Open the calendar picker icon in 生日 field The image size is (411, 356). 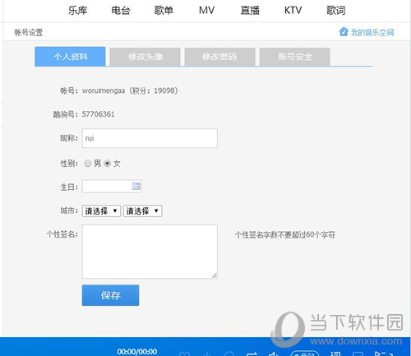[136, 186]
